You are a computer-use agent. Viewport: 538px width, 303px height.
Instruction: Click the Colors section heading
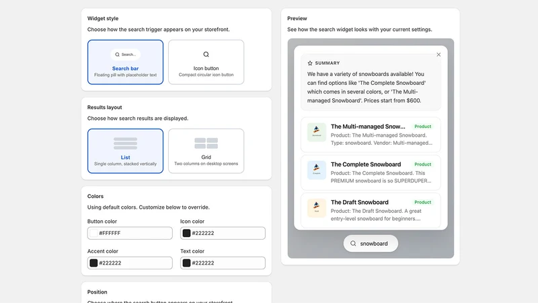[x=95, y=197]
